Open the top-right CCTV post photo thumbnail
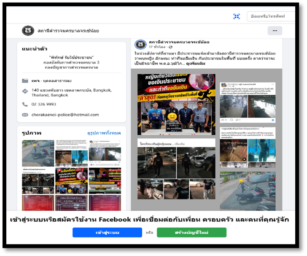The image size is (307, 256). pos(105,153)
